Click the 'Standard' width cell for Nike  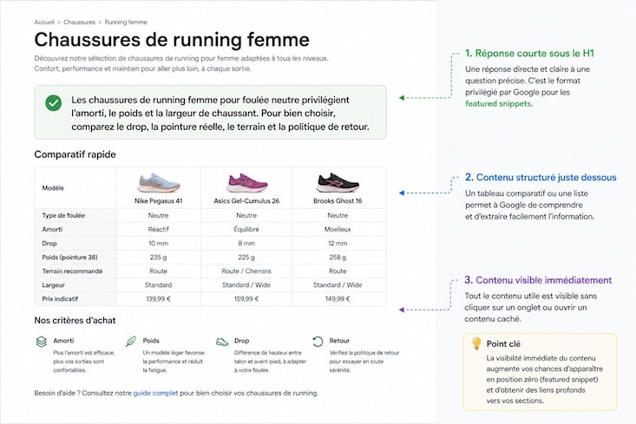click(159, 285)
